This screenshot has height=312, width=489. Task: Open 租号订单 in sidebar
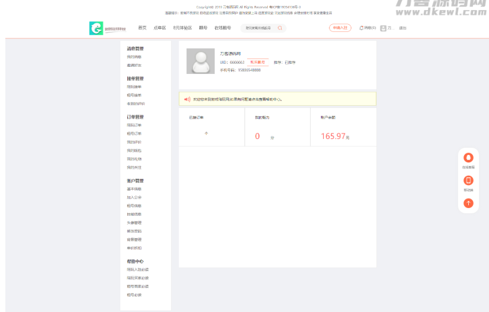pos(134,134)
